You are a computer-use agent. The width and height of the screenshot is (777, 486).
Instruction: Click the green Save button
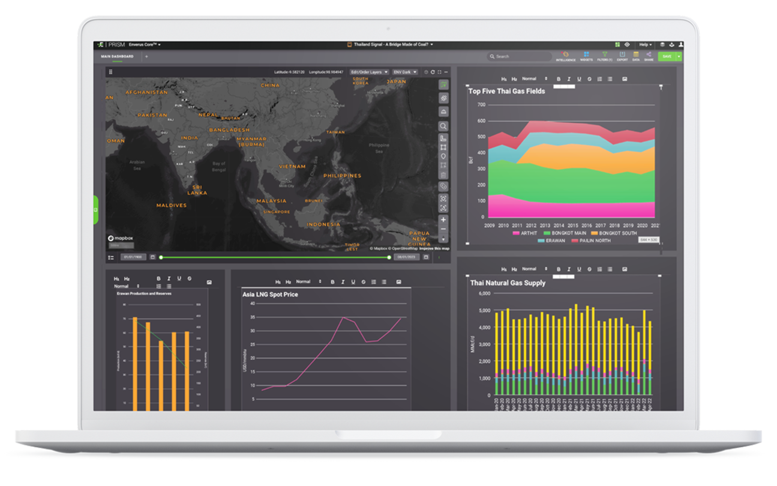[667, 56]
